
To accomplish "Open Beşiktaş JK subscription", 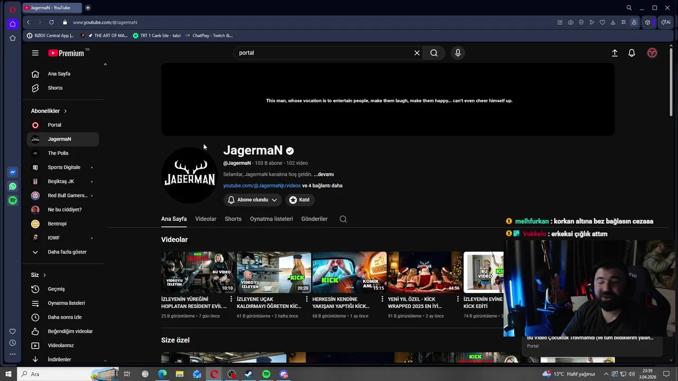I will (63, 182).
